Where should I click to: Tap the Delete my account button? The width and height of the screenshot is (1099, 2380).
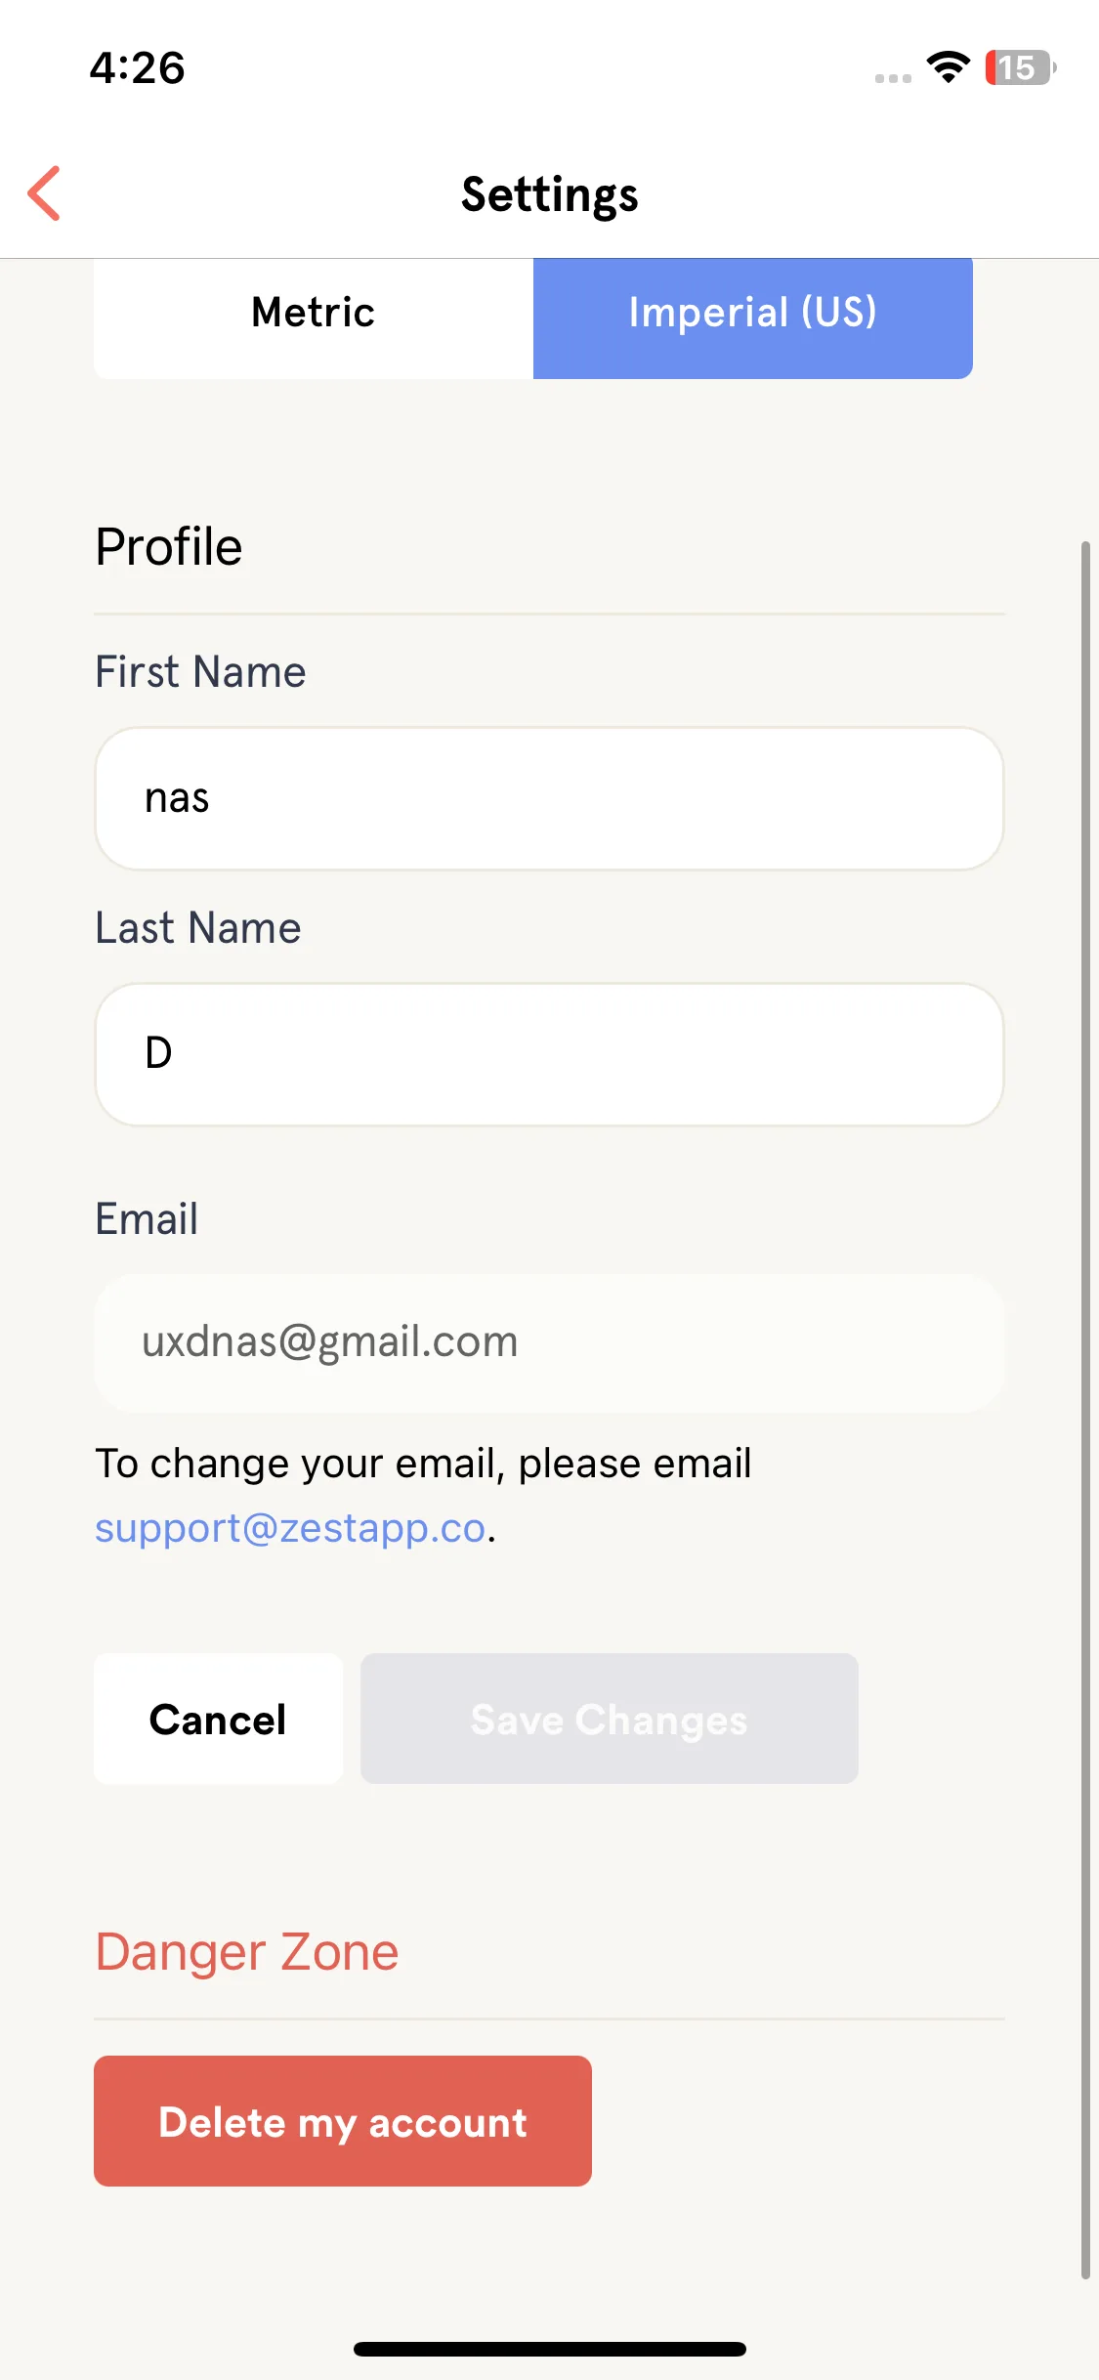point(343,2121)
